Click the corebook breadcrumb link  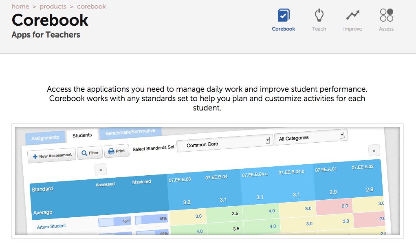pos(92,7)
